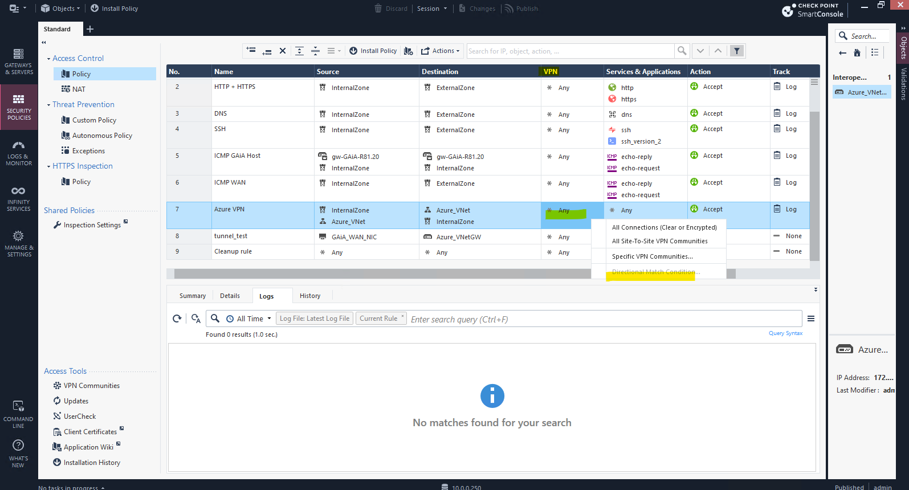Switch to the History tab
This screenshot has height=490, width=909.
[x=310, y=296]
